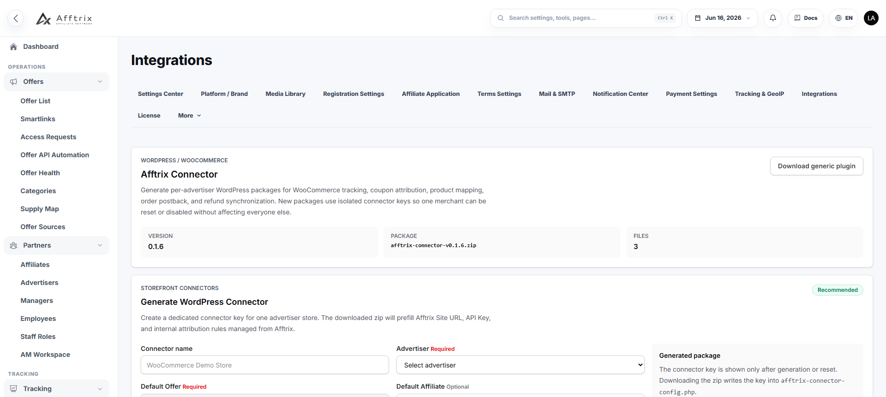This screenshot has height=397, width=886.
Task: Click the back arrow button
Action: point(16,18)
